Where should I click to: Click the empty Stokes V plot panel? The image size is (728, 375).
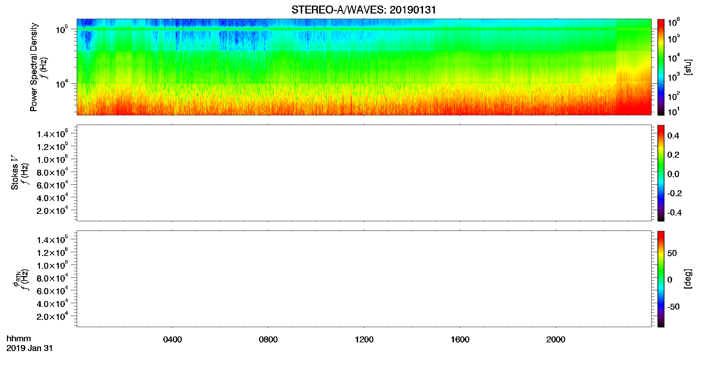[x=364, y=173]
